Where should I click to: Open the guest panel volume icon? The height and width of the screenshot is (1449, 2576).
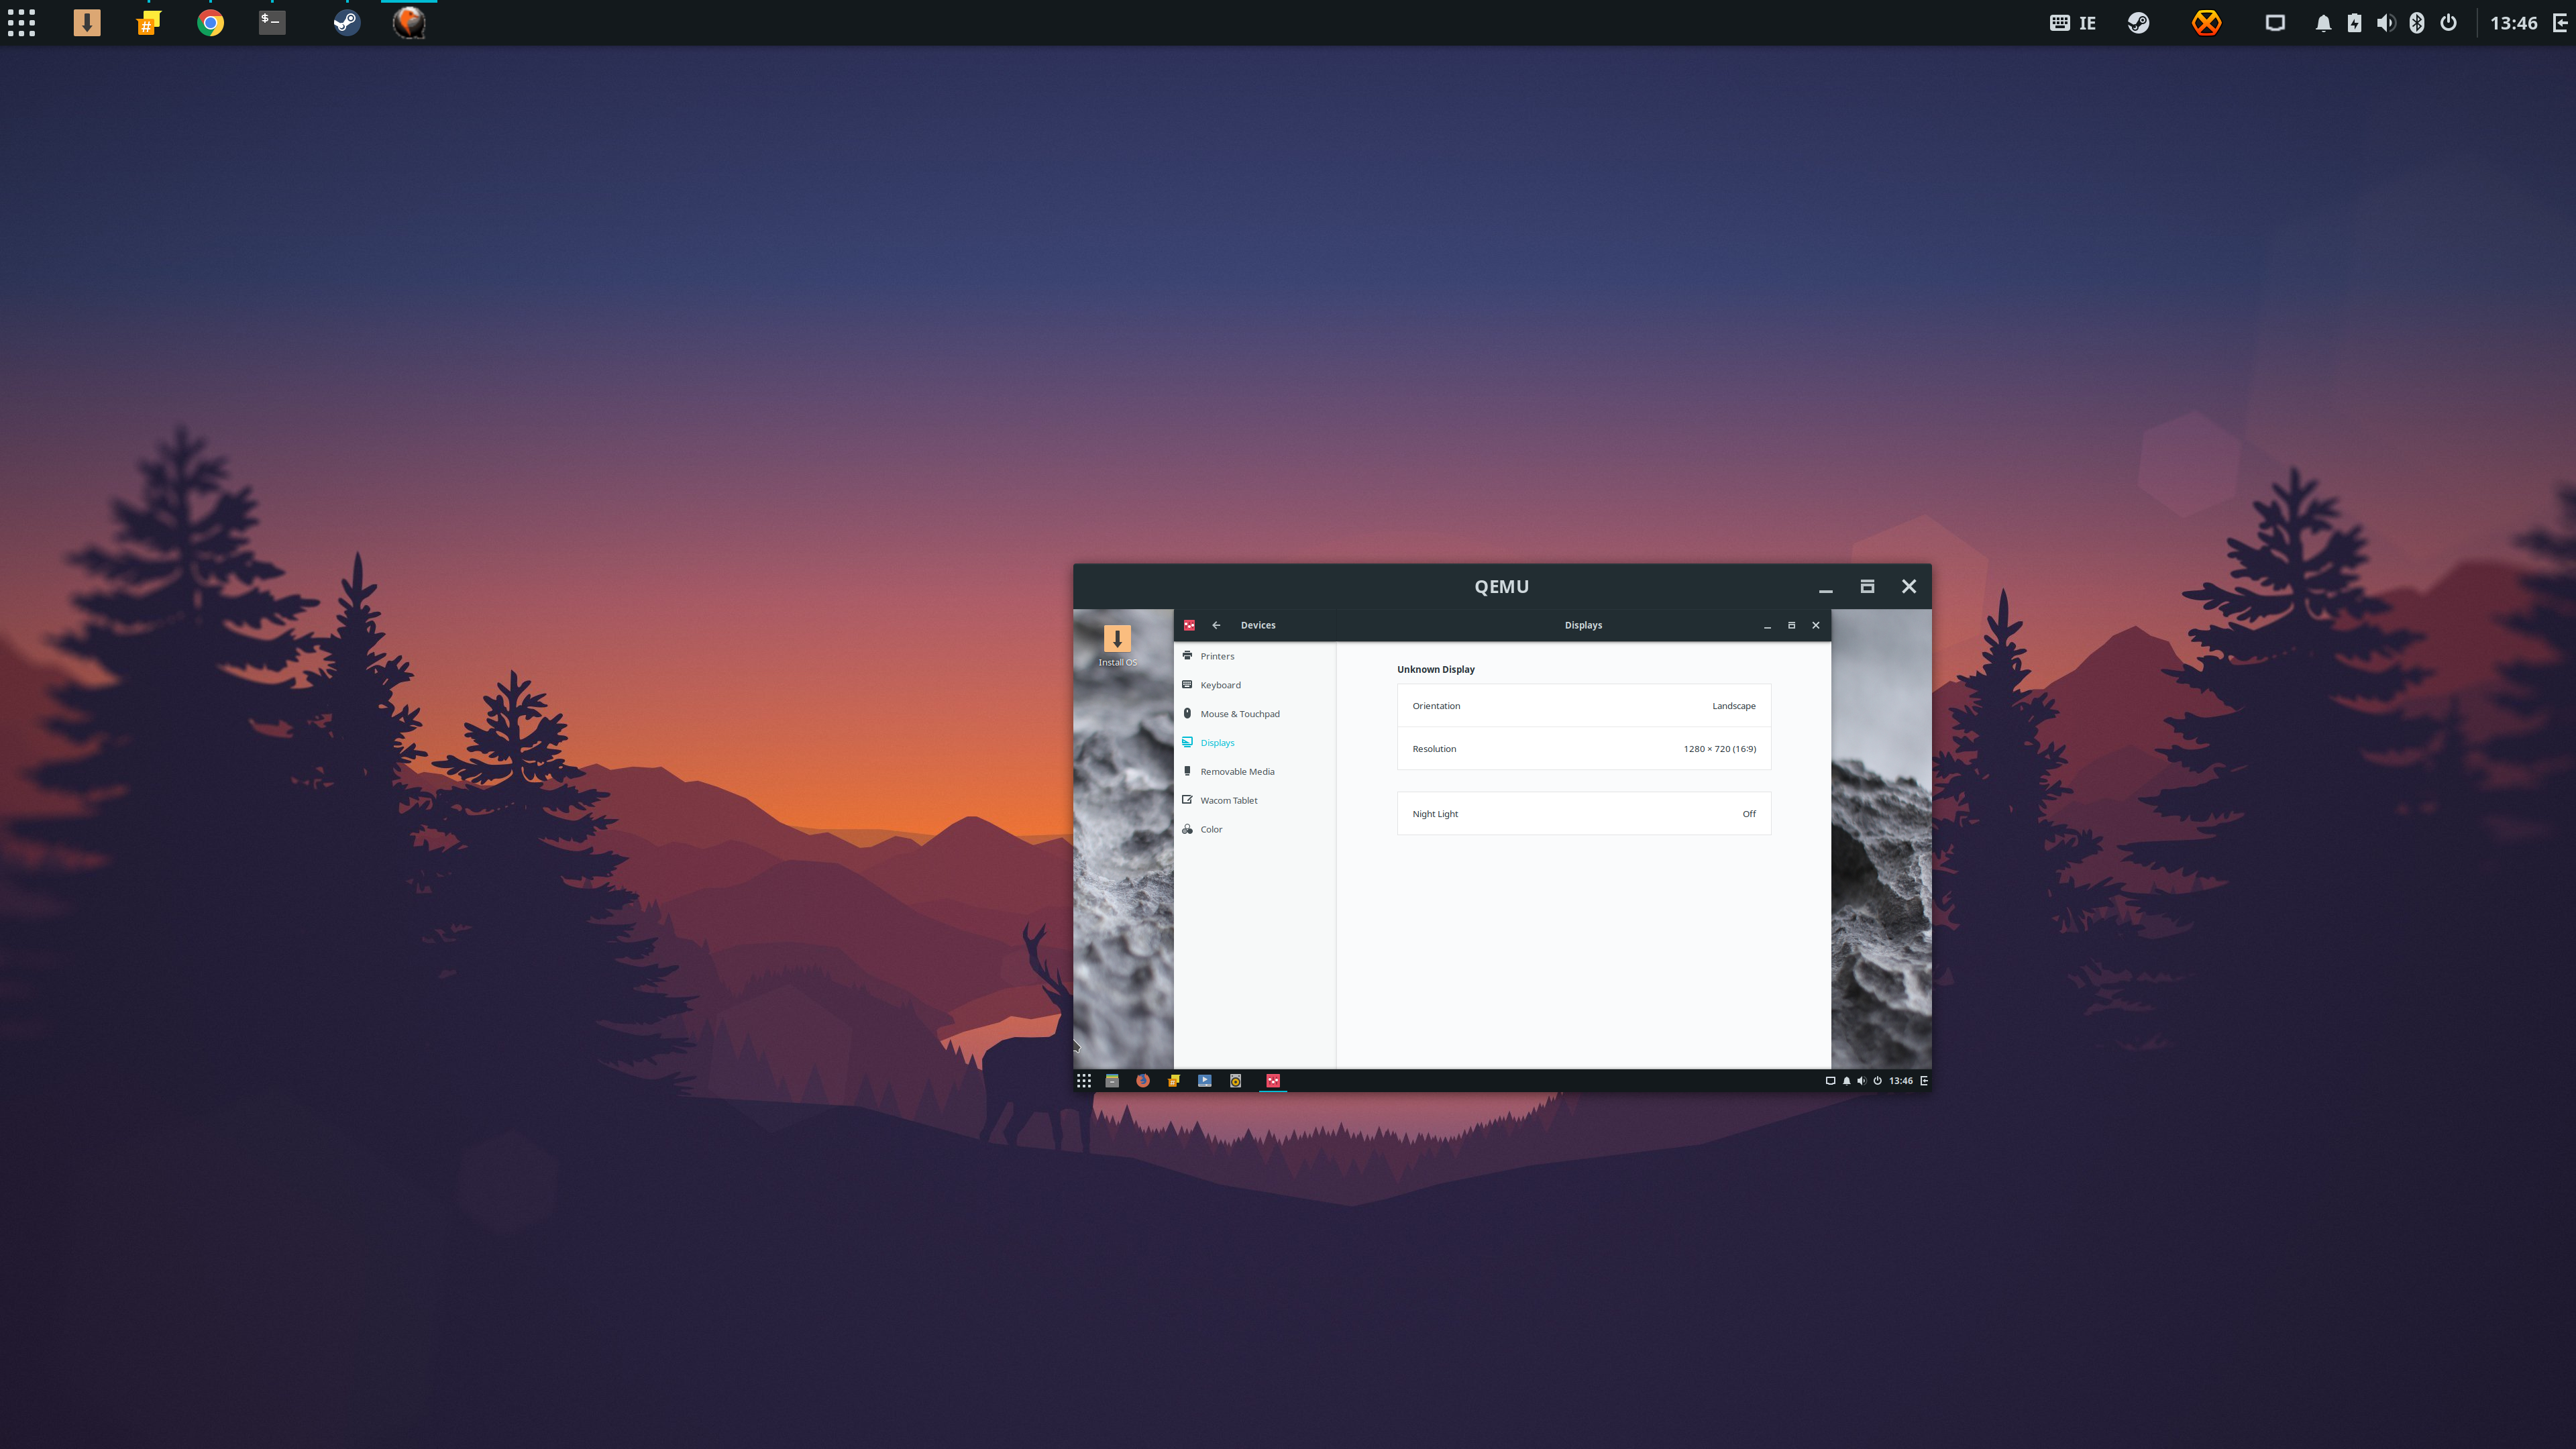pos(1861,1081)
